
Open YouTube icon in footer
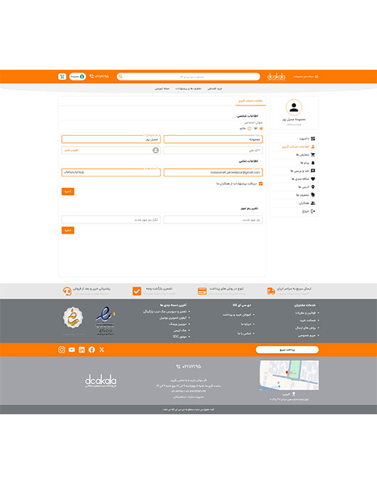(x=72, y=349)
